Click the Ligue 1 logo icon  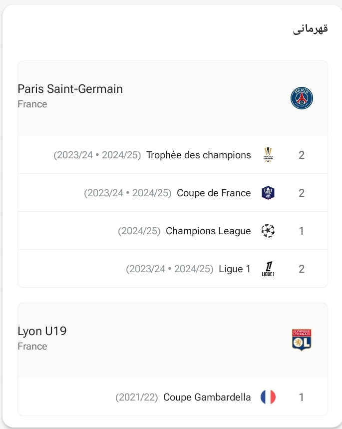click(268, 269)
